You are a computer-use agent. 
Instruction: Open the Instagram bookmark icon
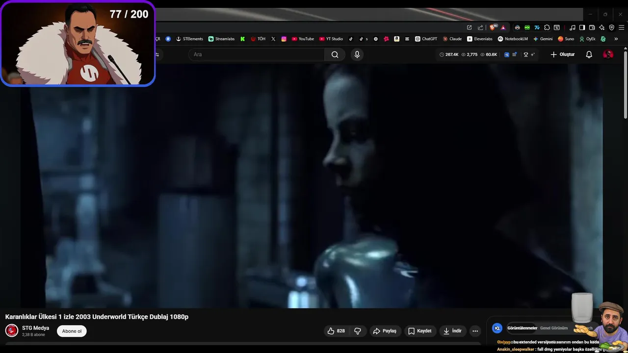point(284,39)
